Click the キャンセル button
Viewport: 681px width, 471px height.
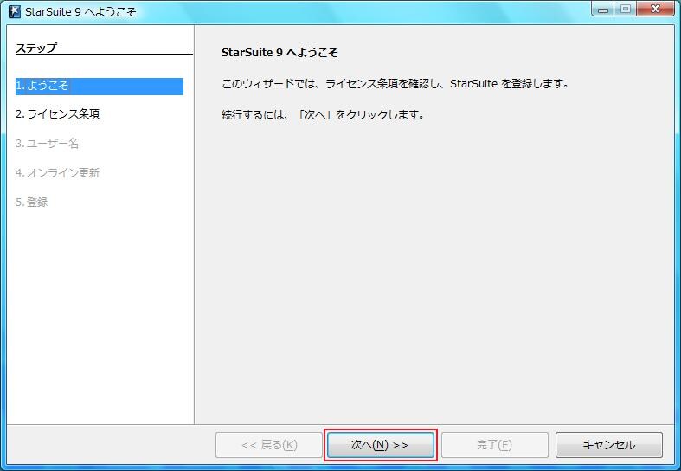(x=609, y=445)
